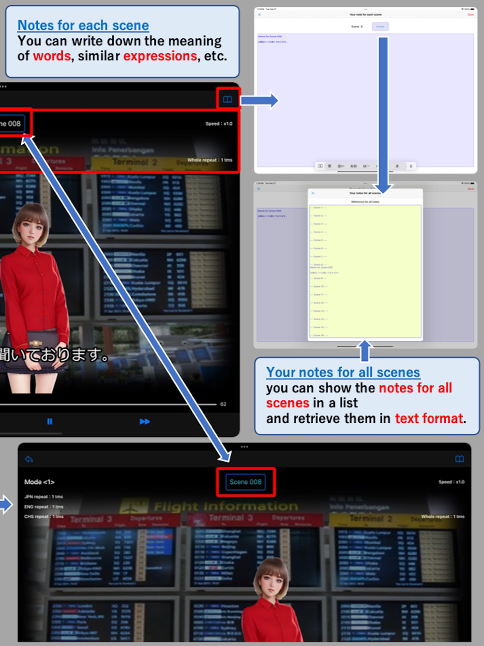This screenshot has height=646, width=484.
Task: Click Speed : x1.0 label in upper player
Action: (x=219, y=123)
